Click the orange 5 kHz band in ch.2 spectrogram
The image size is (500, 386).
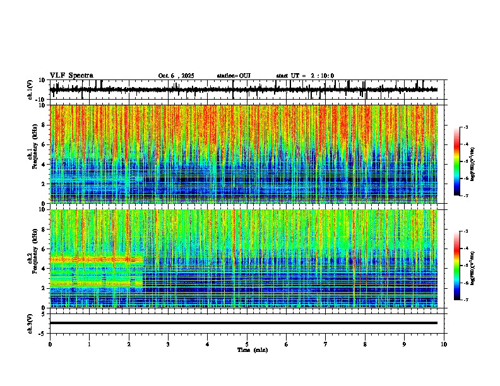point(97,260)
